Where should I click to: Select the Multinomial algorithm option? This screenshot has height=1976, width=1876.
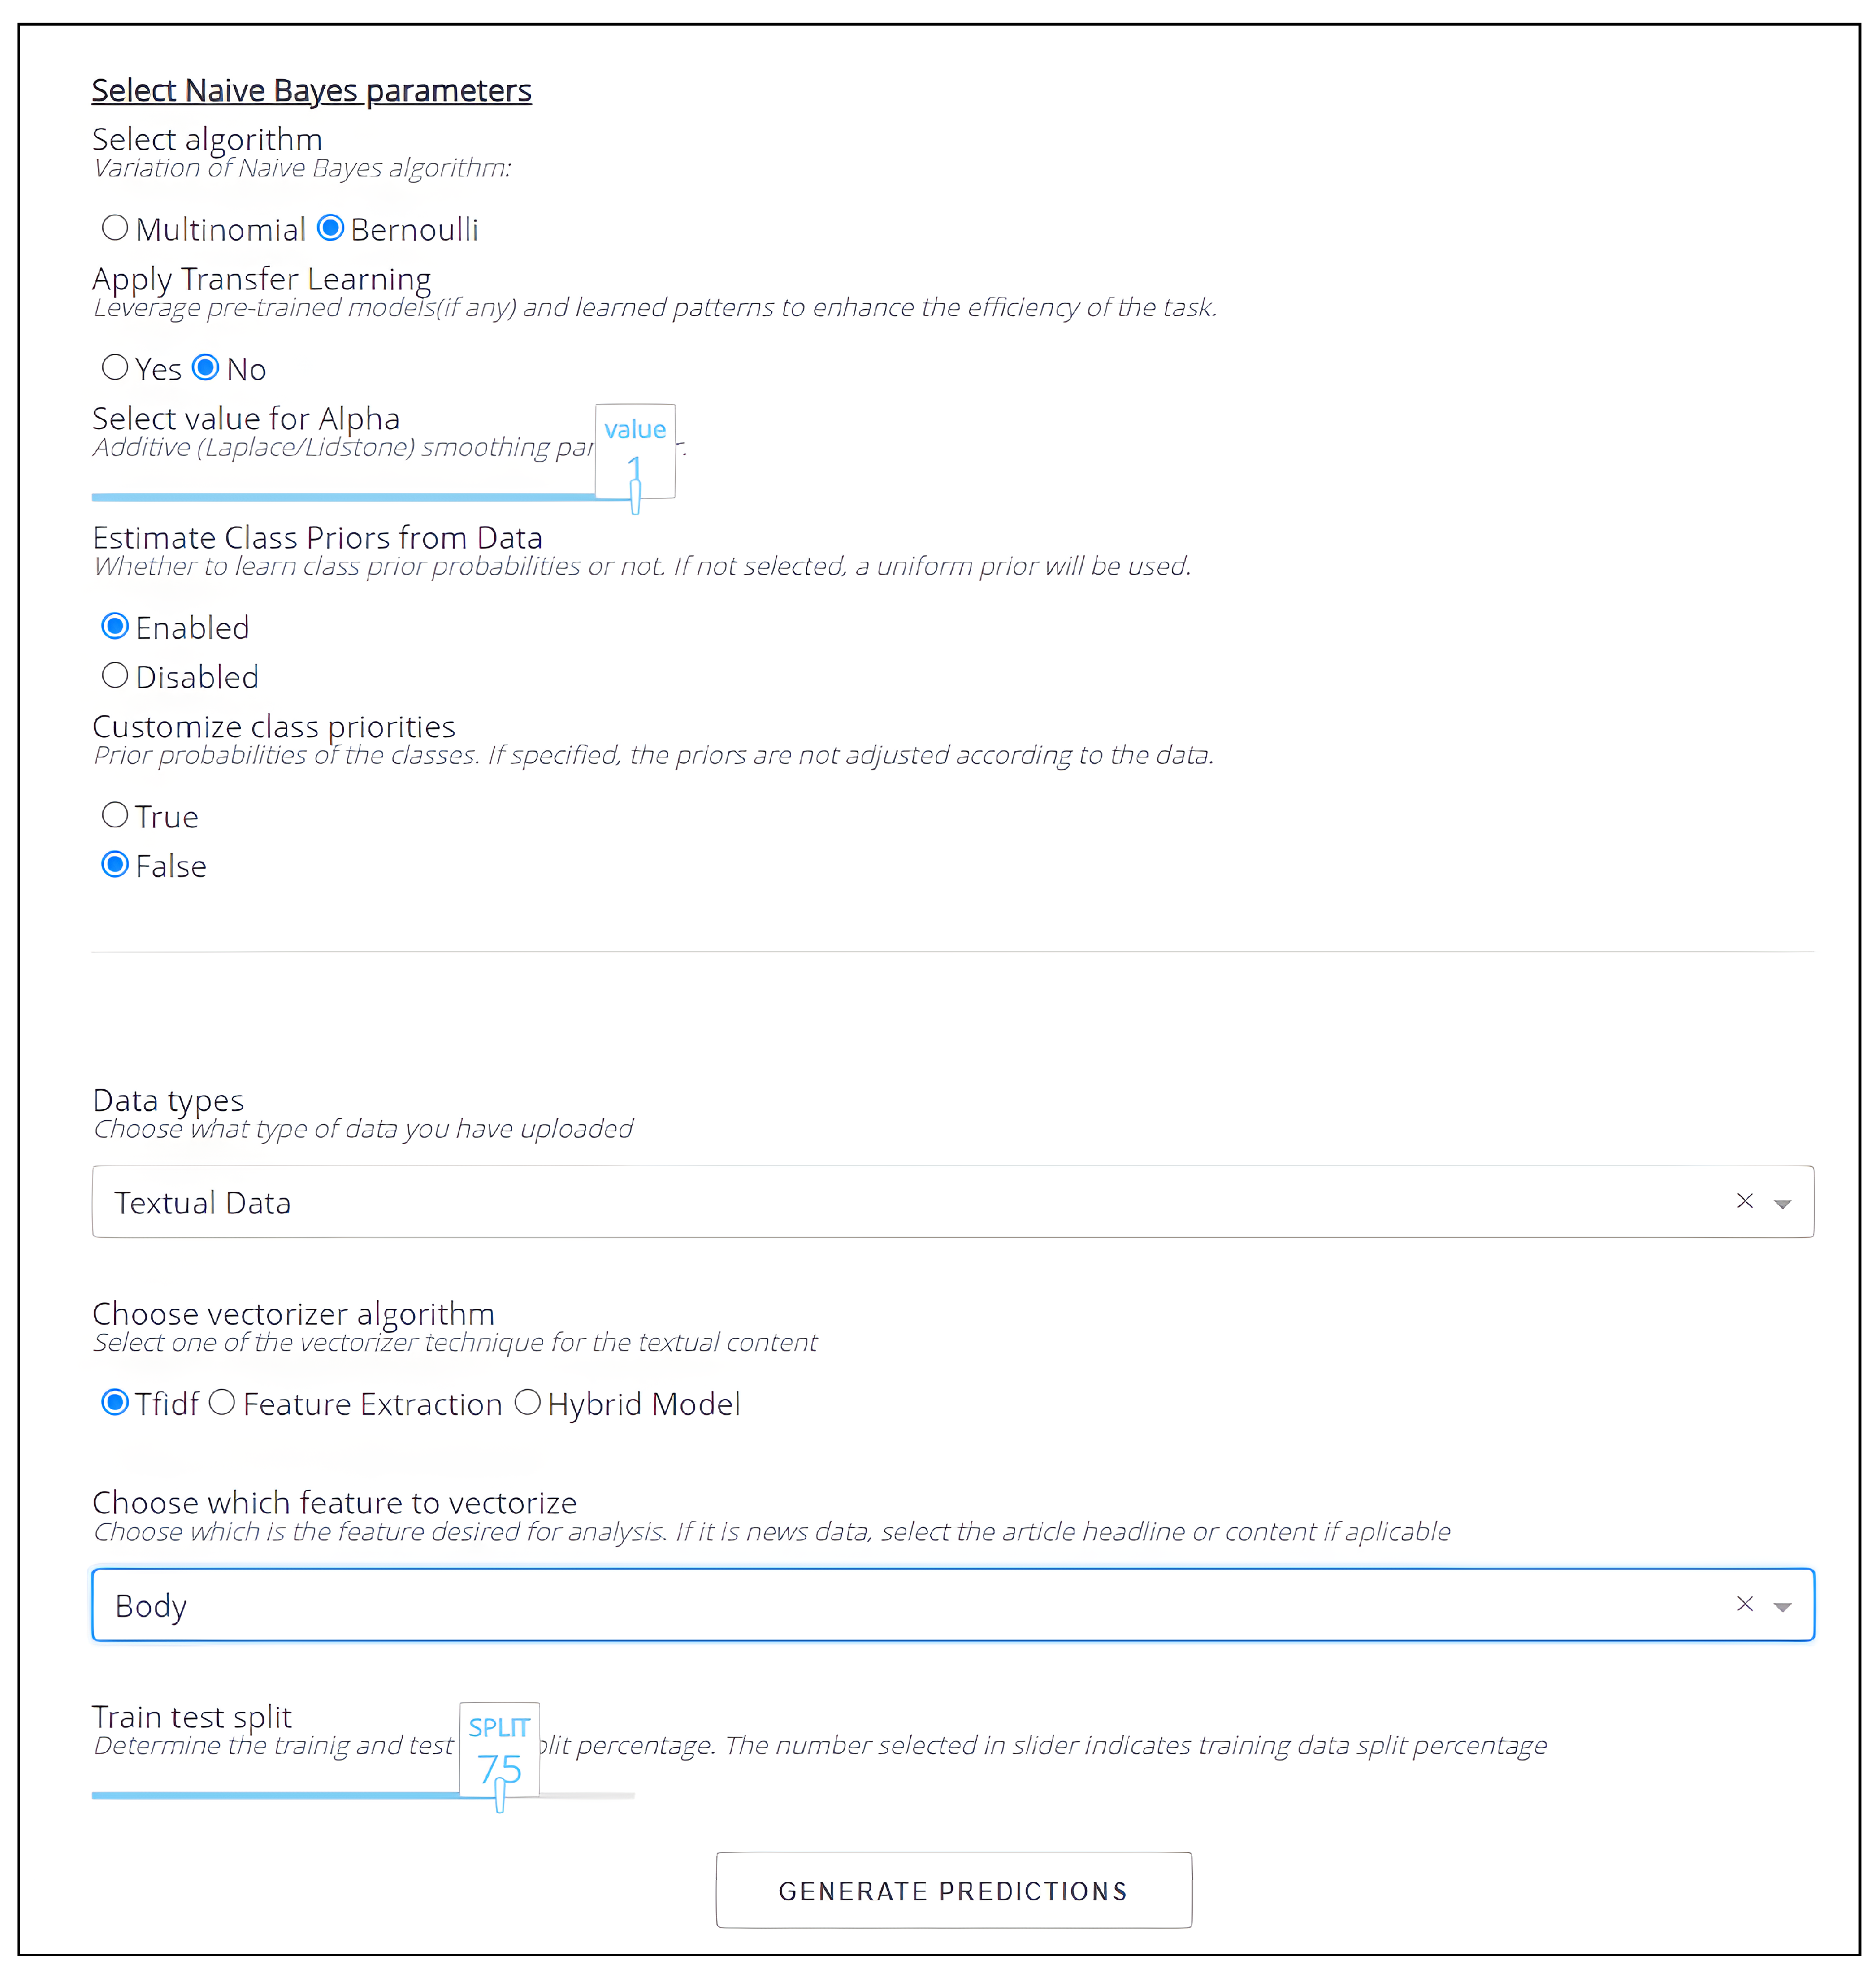[x=116, y=228]
